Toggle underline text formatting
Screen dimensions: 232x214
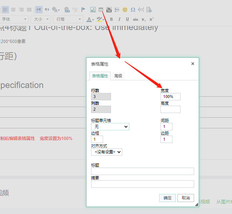[x=127, y=19]
